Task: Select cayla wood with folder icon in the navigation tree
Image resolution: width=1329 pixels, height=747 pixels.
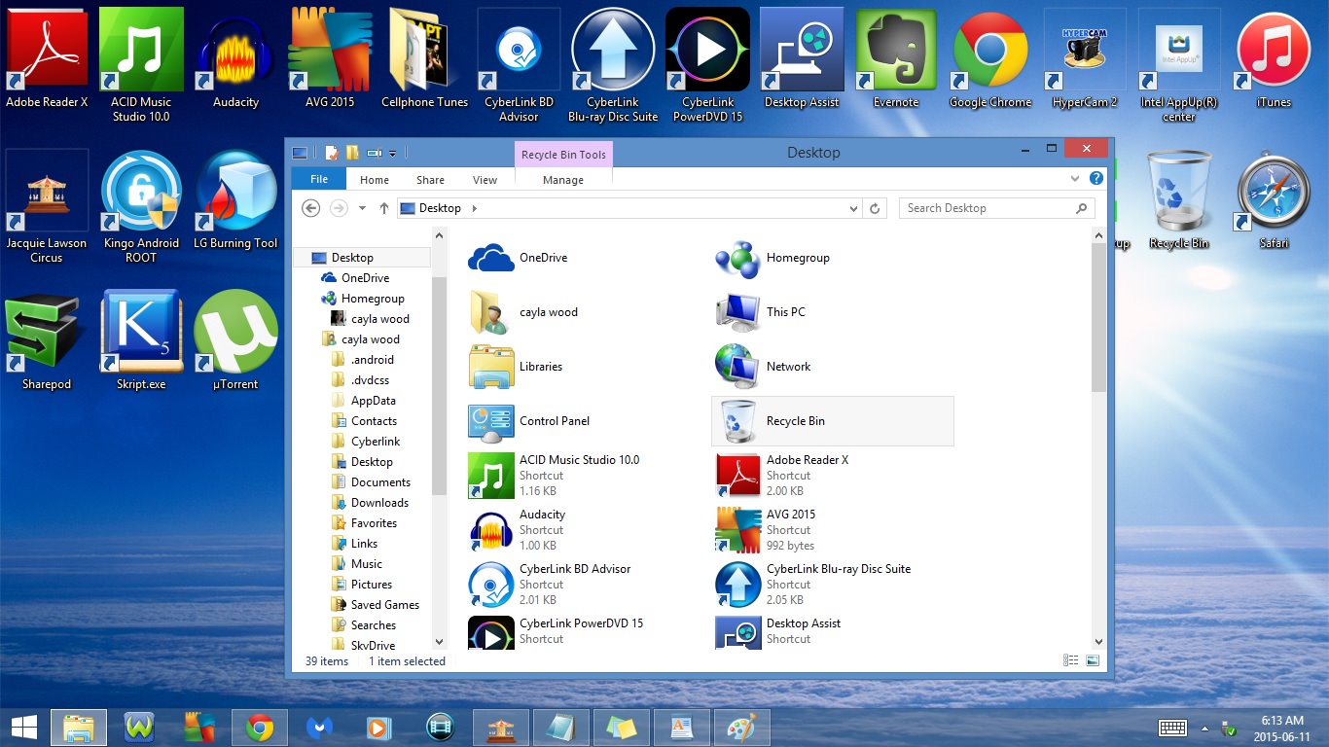Action: click(x=360, y=339)
